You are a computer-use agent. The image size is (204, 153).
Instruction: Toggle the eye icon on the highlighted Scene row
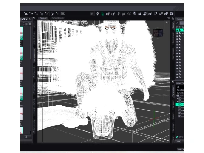(177, 30)
